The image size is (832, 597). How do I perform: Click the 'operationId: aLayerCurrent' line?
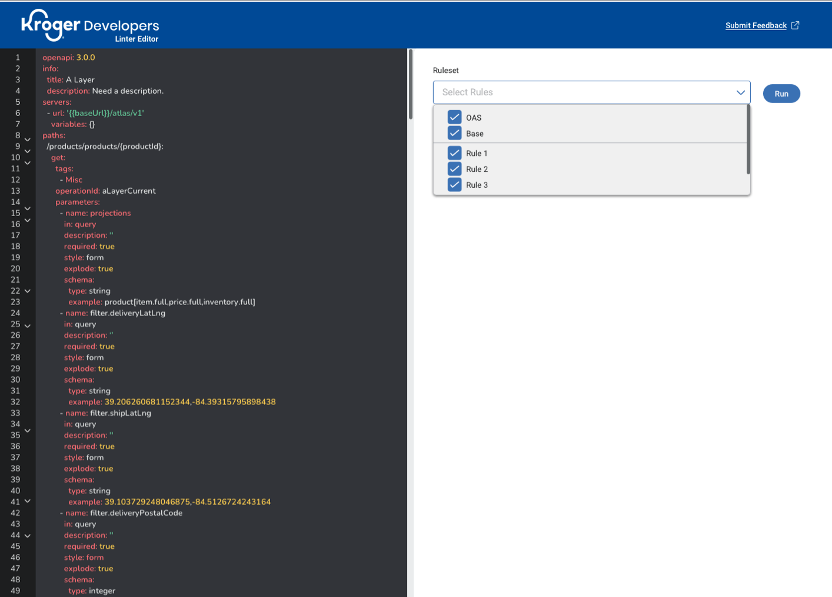[106, 191]
